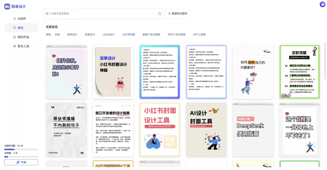Select the APP上架图 category tab

(x=199, y=35)
